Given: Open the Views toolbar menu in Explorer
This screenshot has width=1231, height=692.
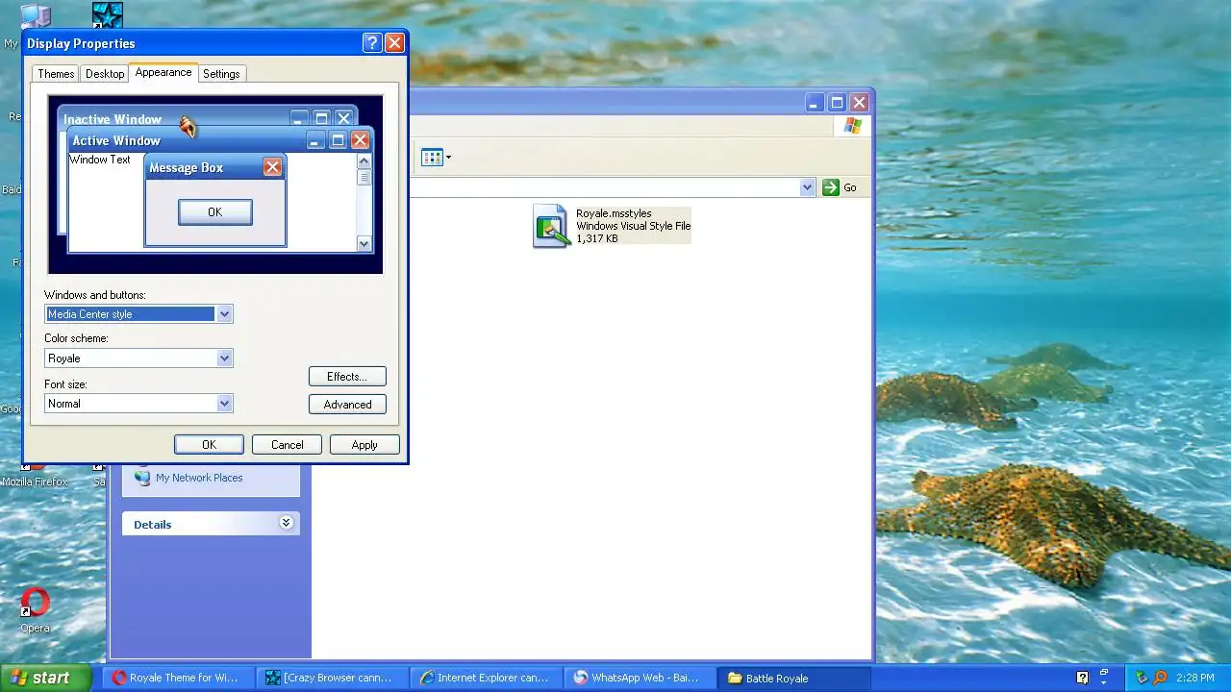Looking at the screenshot, I should 436,158.
